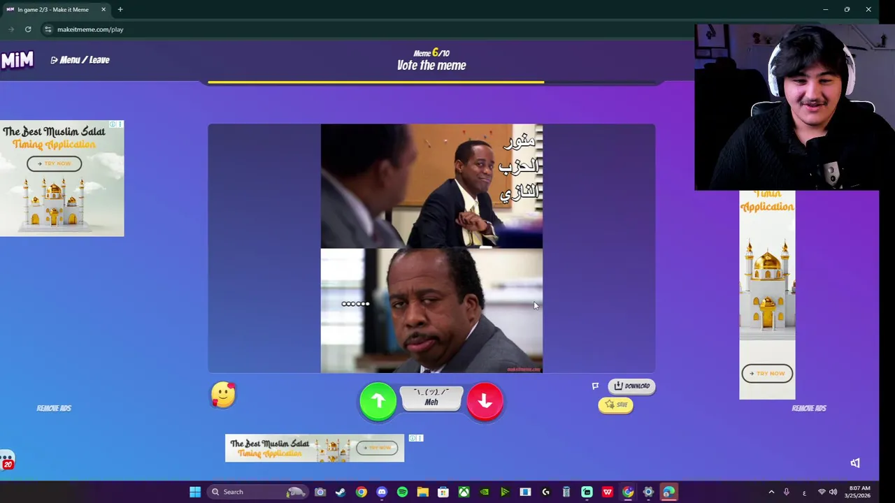The width and height of the screenshot is (895, 503).
Task: Open WPS Office from the taskbar
Action: [x=607, y=492]
